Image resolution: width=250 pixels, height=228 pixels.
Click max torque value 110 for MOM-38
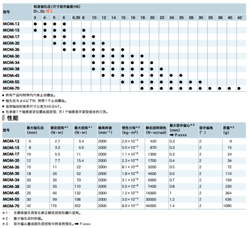78,186
